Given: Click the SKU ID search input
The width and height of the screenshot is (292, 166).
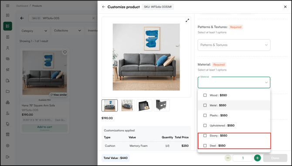Looking at the screenshot, I should tap(63, 18).
